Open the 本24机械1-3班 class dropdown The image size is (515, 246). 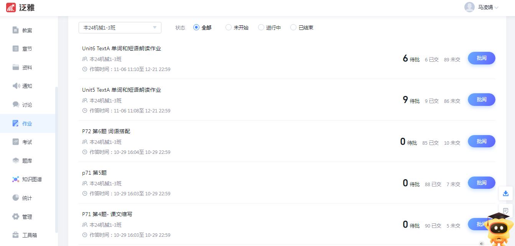(120, 28)
